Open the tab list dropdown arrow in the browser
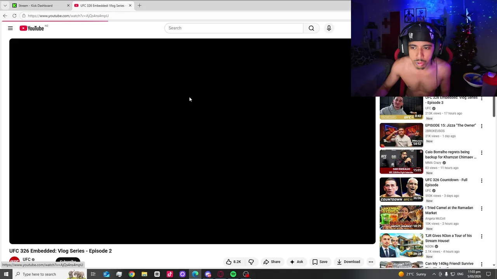The height and width of the screenshot is (279, 497). (5, 5)
